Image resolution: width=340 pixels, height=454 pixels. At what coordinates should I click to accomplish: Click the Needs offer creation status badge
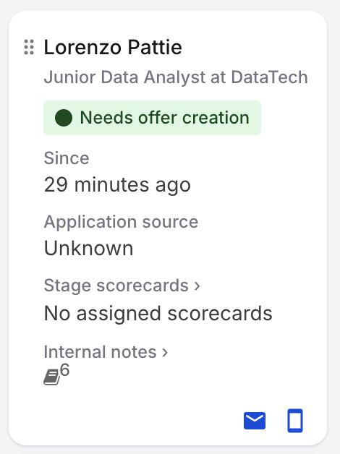(x=153, y=118)
